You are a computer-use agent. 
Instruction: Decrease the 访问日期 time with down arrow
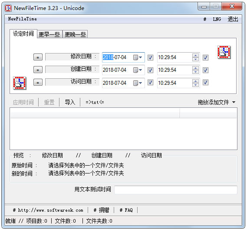coord(195,85)
